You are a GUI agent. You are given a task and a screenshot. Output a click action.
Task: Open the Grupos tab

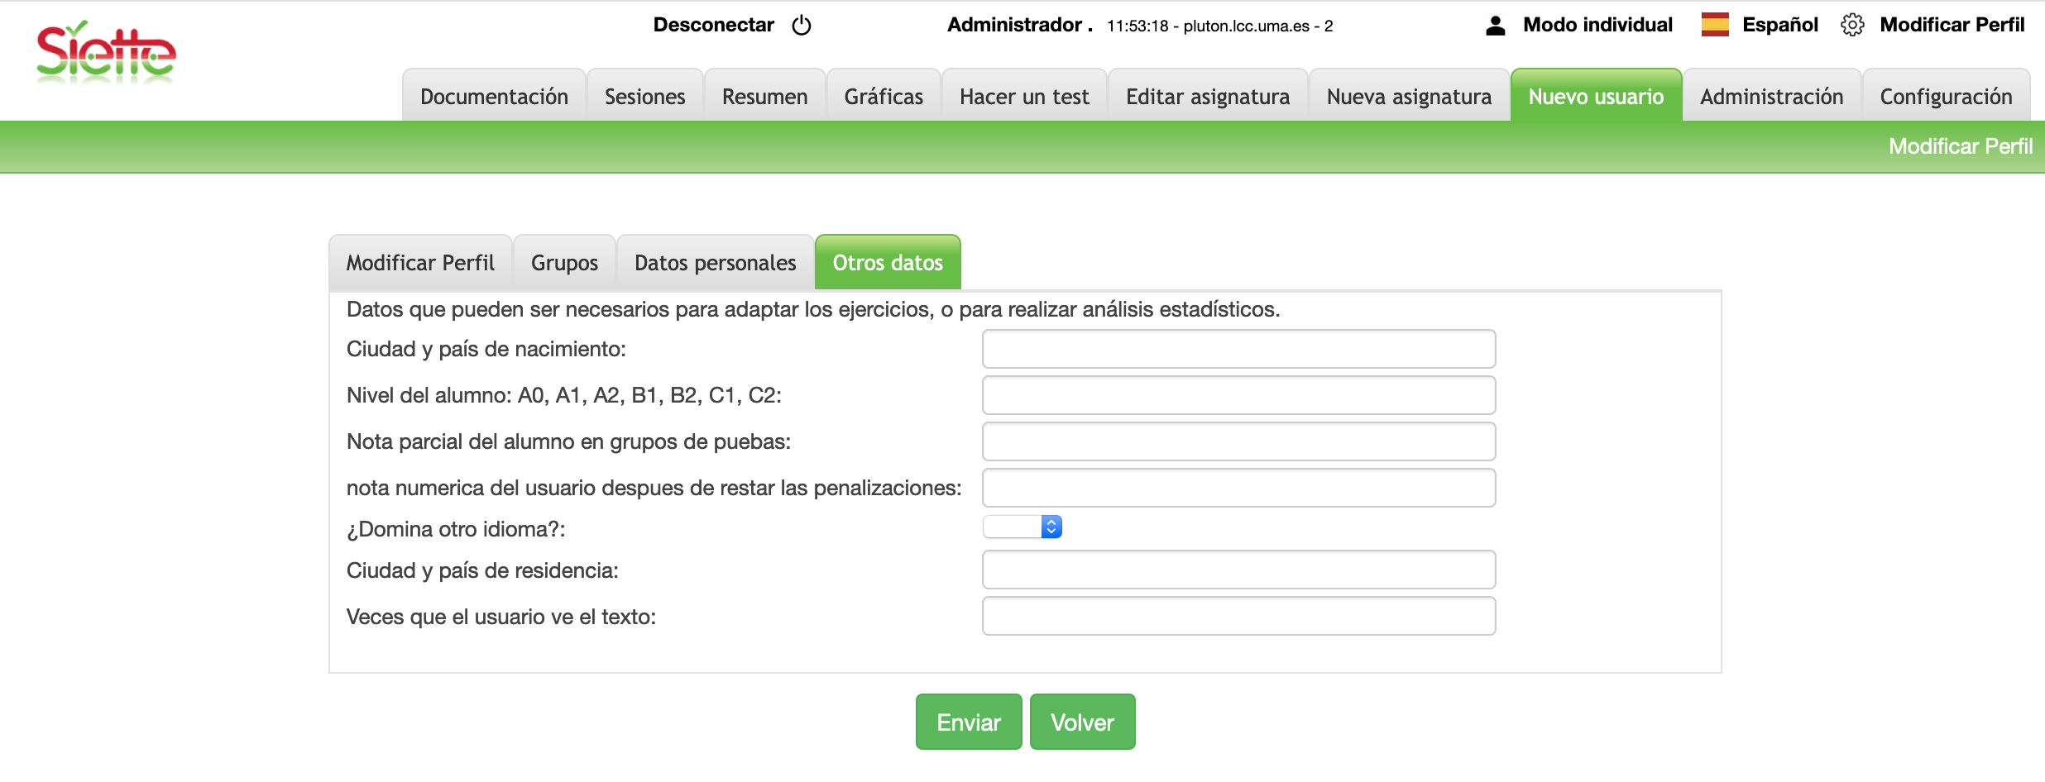tap(564, 263)
